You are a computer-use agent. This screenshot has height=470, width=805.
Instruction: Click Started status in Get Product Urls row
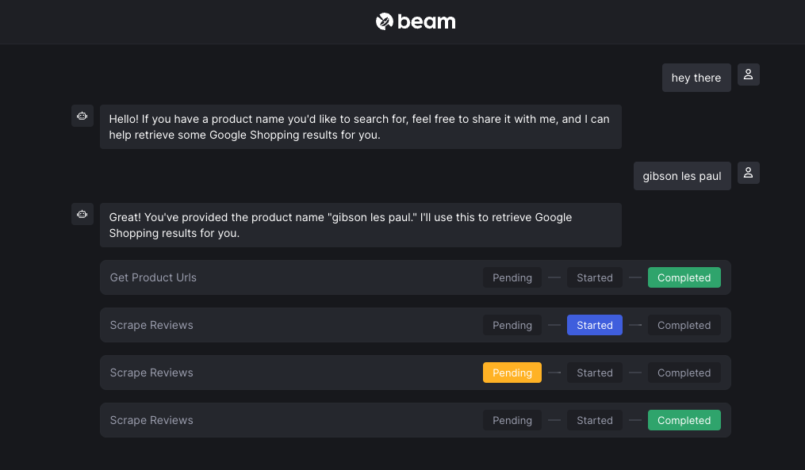pos(595,277)
